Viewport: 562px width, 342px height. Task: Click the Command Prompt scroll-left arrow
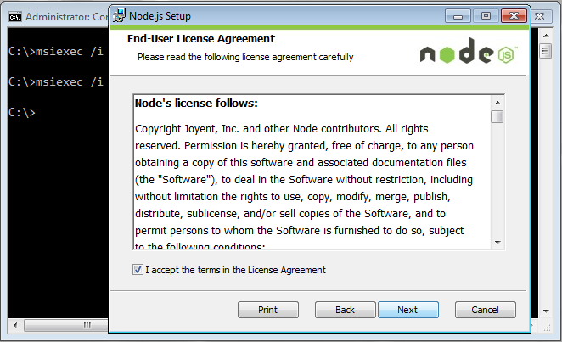(15, 325)
